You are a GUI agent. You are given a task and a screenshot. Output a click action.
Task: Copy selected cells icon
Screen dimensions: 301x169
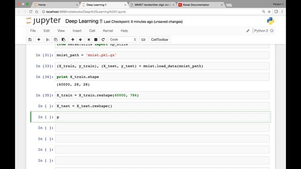click(55, 39)
